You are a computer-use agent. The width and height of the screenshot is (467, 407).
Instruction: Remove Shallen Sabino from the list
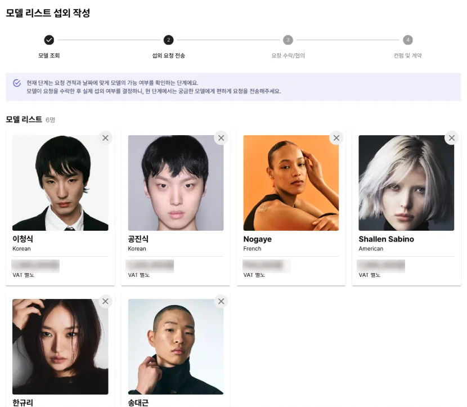pos(451,137)
